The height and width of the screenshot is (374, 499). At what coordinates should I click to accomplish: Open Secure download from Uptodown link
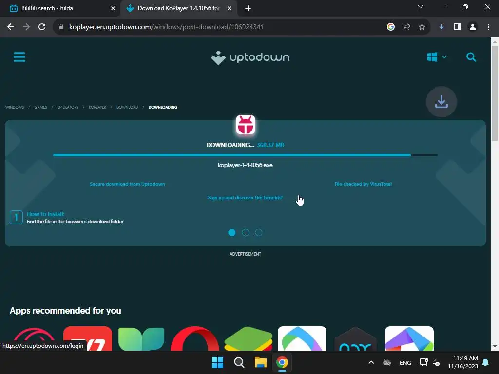(x=127, y=184)
